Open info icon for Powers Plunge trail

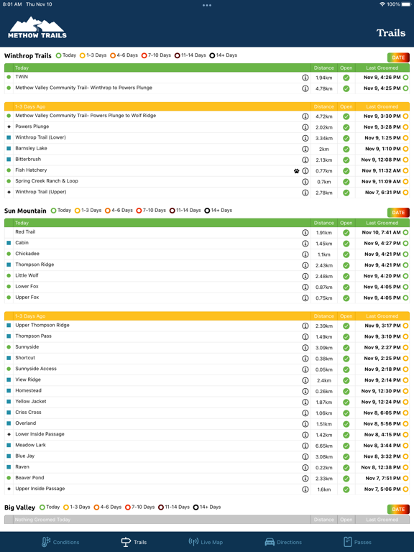[305, 127]
